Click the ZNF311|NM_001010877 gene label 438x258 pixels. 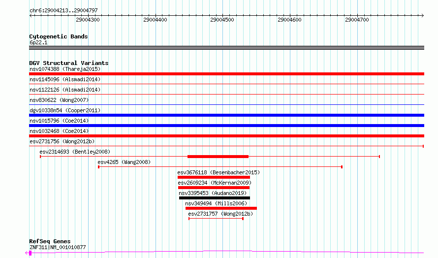point(58,247)
